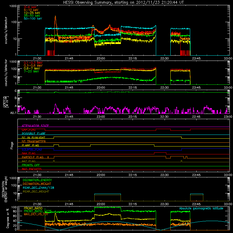Select the GAP_FLAG label
This screenshot has width=233, height=233.
pyautogui.click(x=29, y=130)
